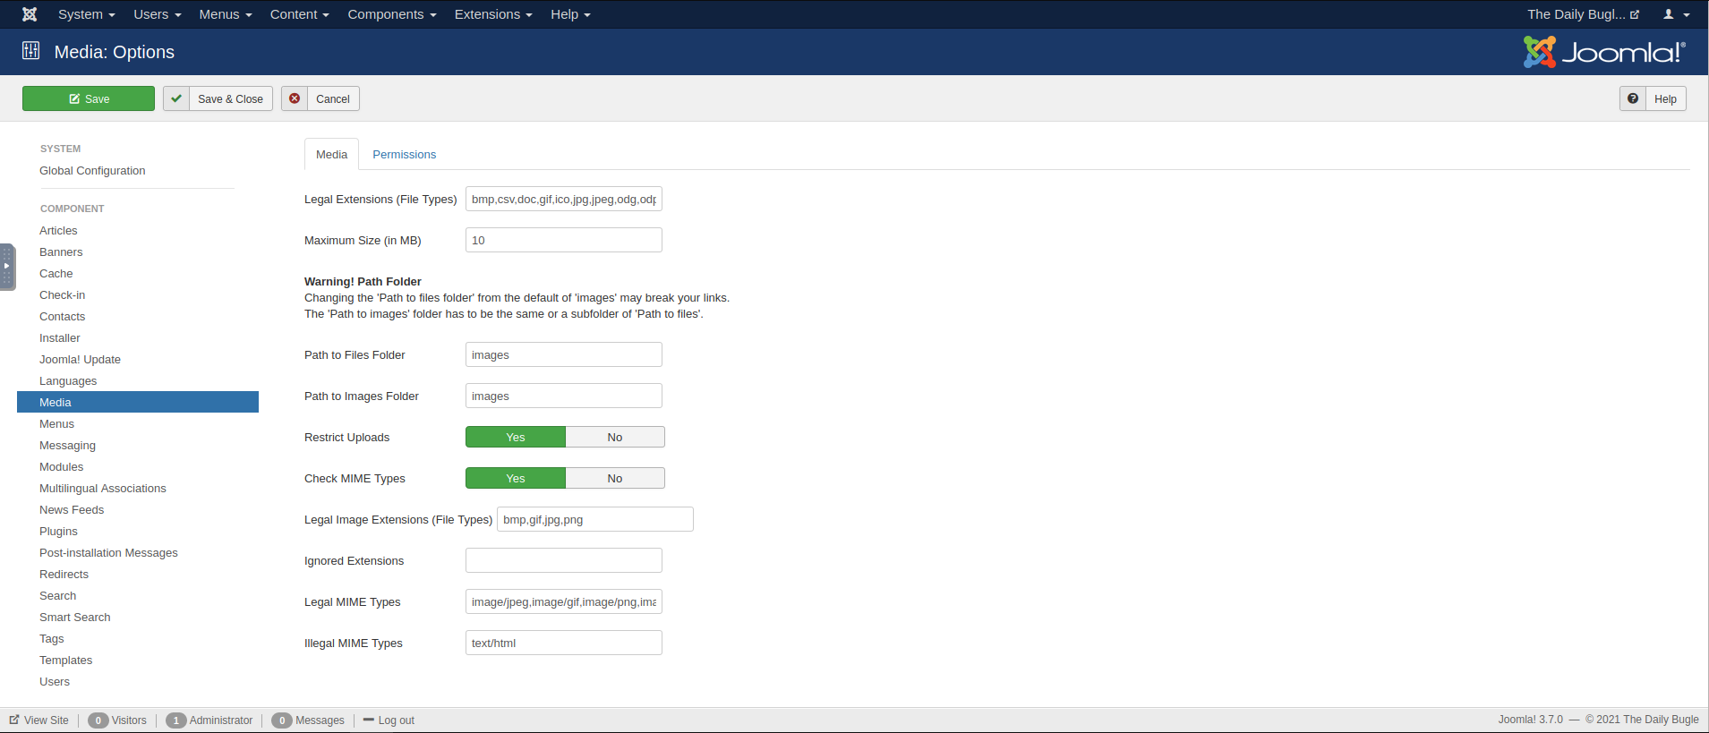Click the Illegal MIME Types field
1709x733 pixels.
coord(564,643)
